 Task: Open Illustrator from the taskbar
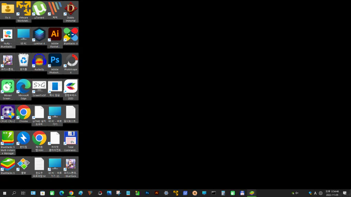[x=157, y=193]
